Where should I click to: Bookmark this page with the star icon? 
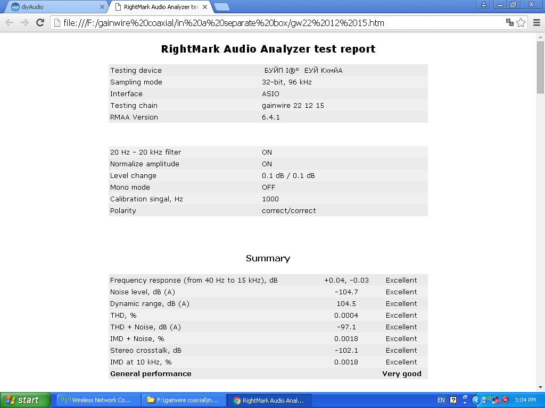click(x=521, y=23)
